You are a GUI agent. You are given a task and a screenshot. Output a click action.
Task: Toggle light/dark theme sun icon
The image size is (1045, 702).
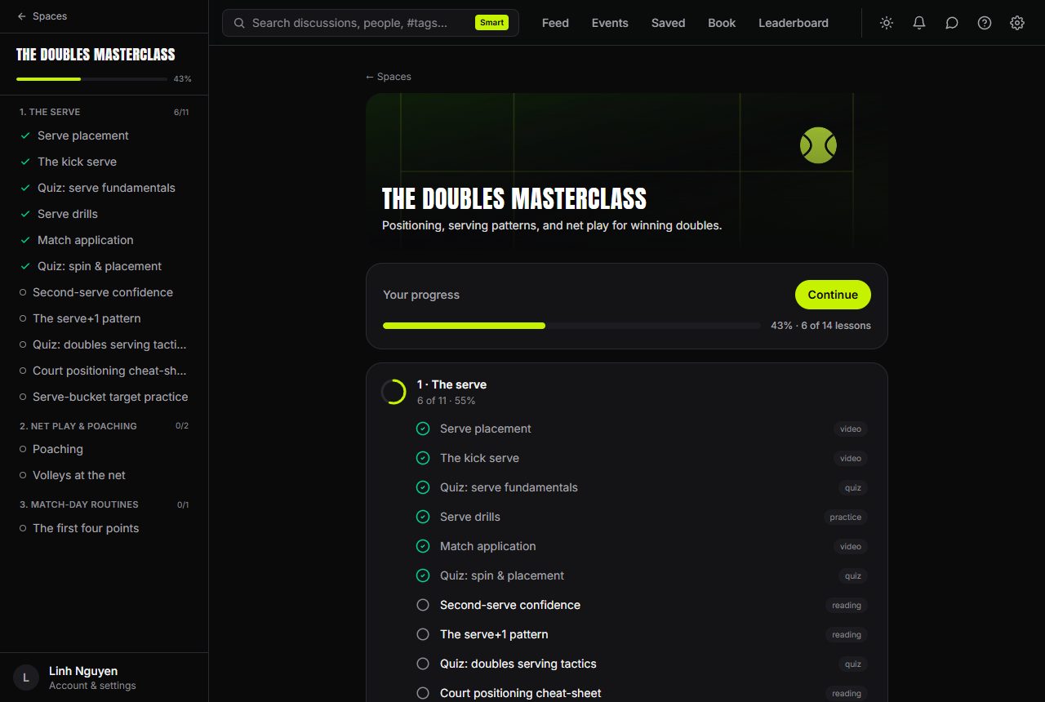[x=887, y=23]
